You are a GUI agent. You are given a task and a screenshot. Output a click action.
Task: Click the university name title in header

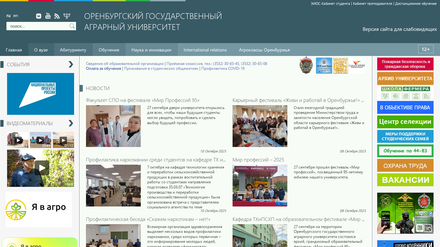coord(153,22)
